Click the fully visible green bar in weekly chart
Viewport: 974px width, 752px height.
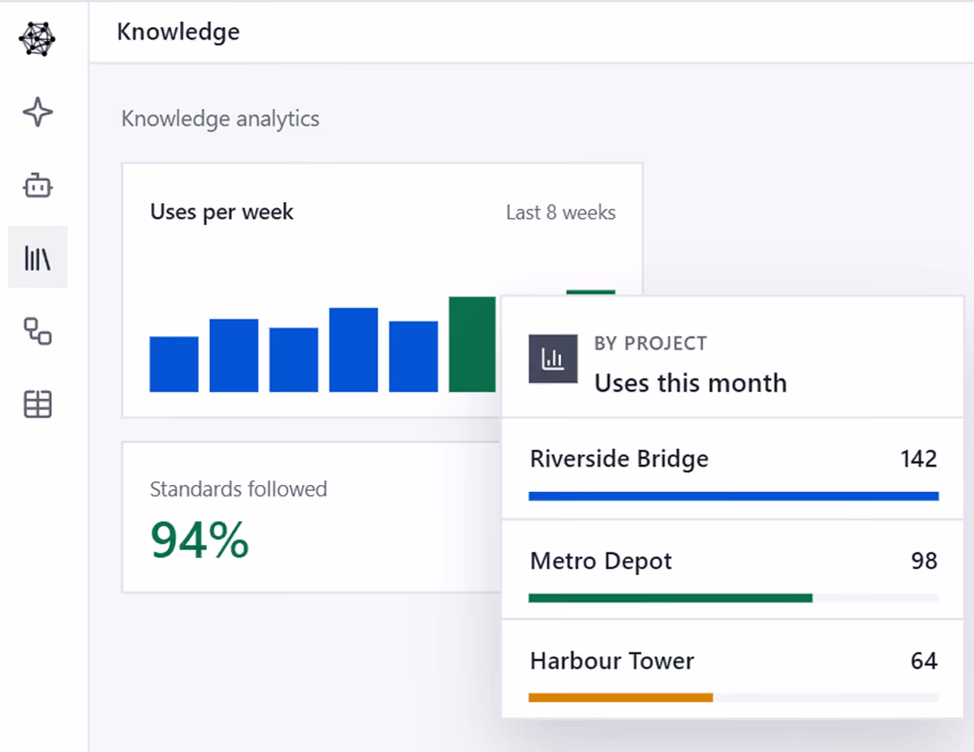click(472, 344)
